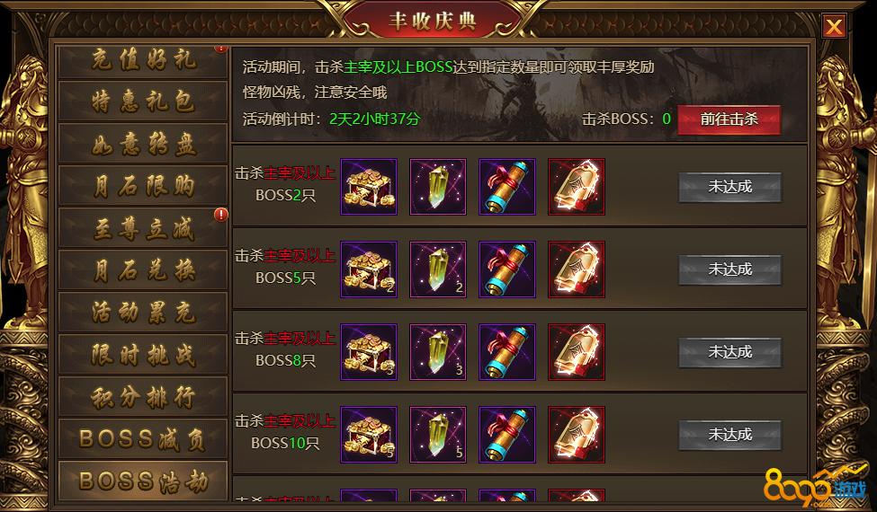Select the red talisman reward in BOSS10只 row
Image resolution: width=877 pixels, height=512 pixels.
click(x=577, y=435)
